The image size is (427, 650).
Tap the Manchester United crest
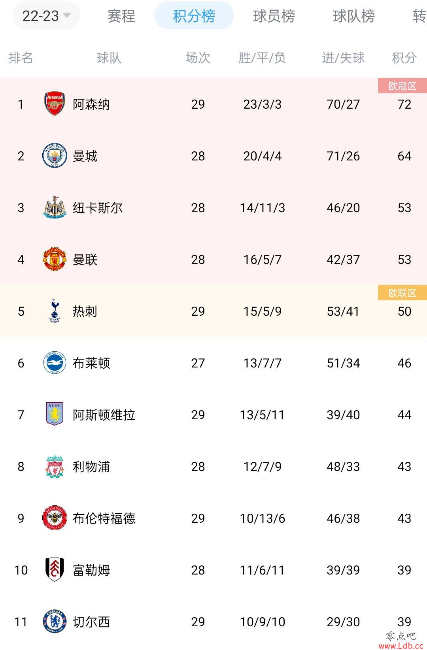click(x=55, y=259)
